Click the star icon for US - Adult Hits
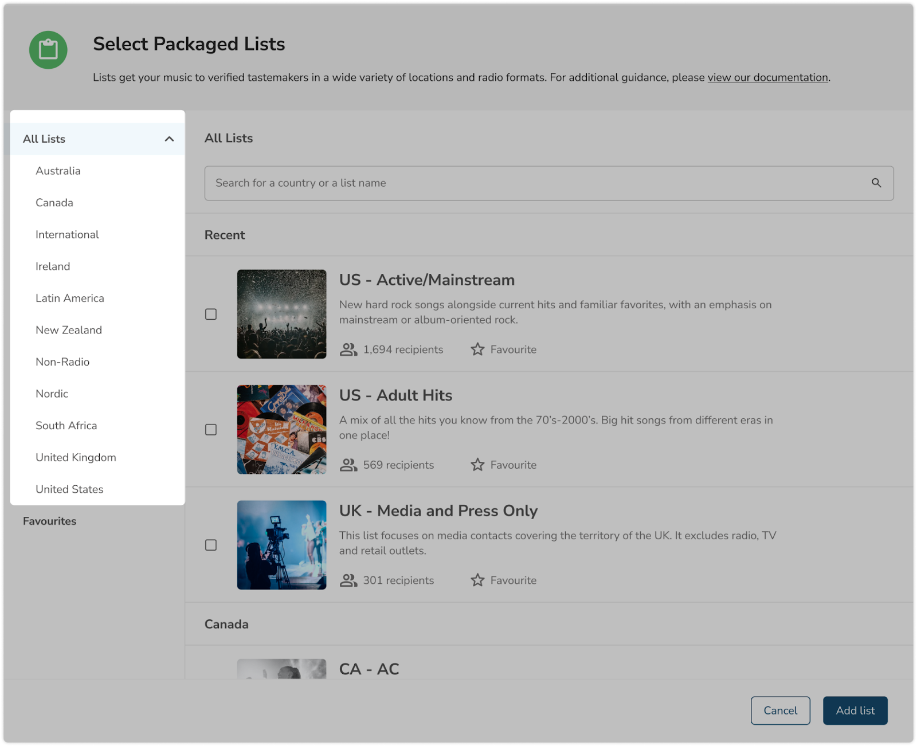This screenshot has width=917, height=746. (477, 465)
